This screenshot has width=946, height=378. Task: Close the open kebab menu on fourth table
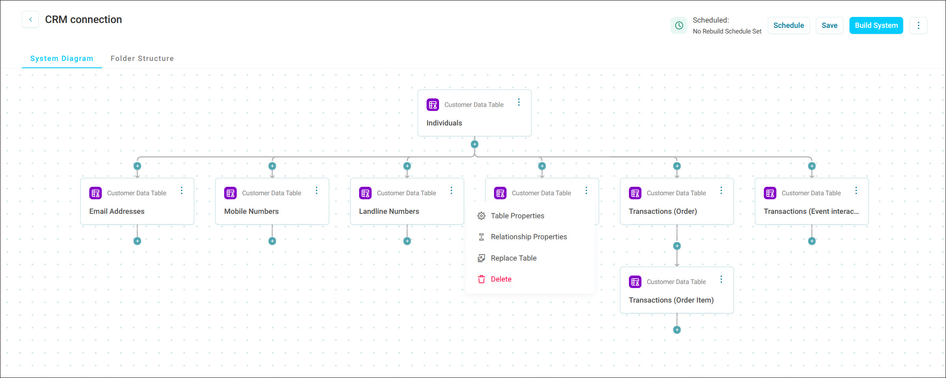586,190
